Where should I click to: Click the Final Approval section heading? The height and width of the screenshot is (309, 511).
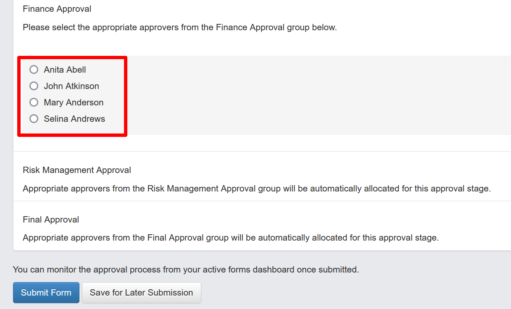(x=51, y=220)
